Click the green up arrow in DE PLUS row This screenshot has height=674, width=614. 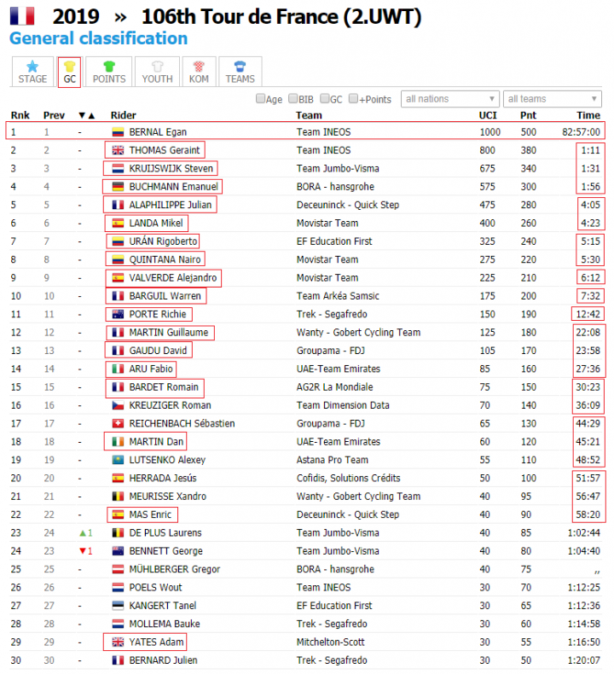pyautogui.click(x=83, y=533)
